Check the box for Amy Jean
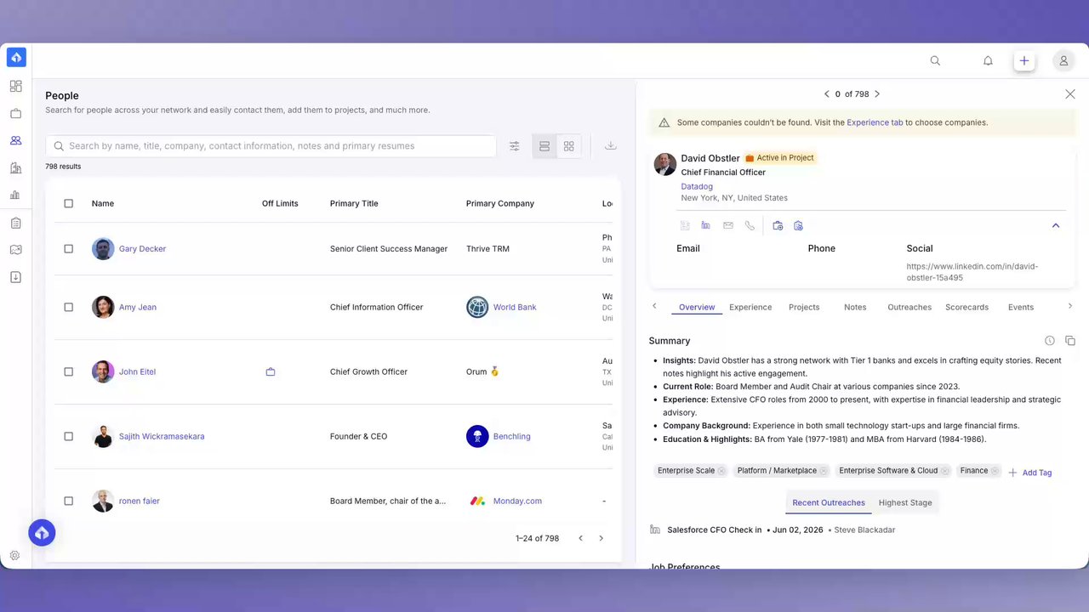Image resolution: width=1089 pixels, height=612 pixels. pos(69,308)
